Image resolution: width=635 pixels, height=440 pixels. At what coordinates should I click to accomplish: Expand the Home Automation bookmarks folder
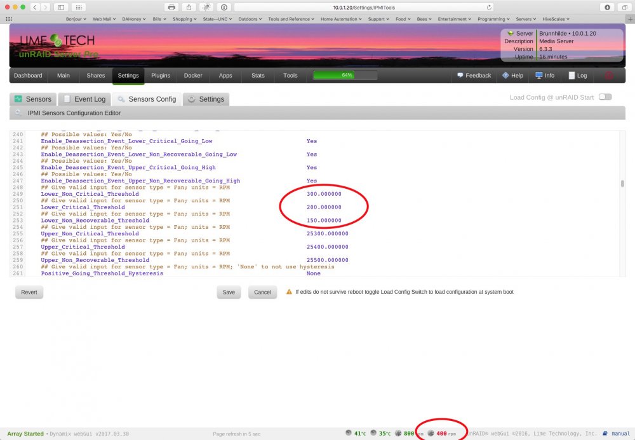(341, 19)
